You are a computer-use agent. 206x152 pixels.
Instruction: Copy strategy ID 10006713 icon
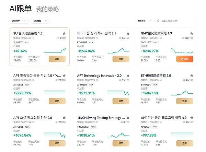[161, 80]
